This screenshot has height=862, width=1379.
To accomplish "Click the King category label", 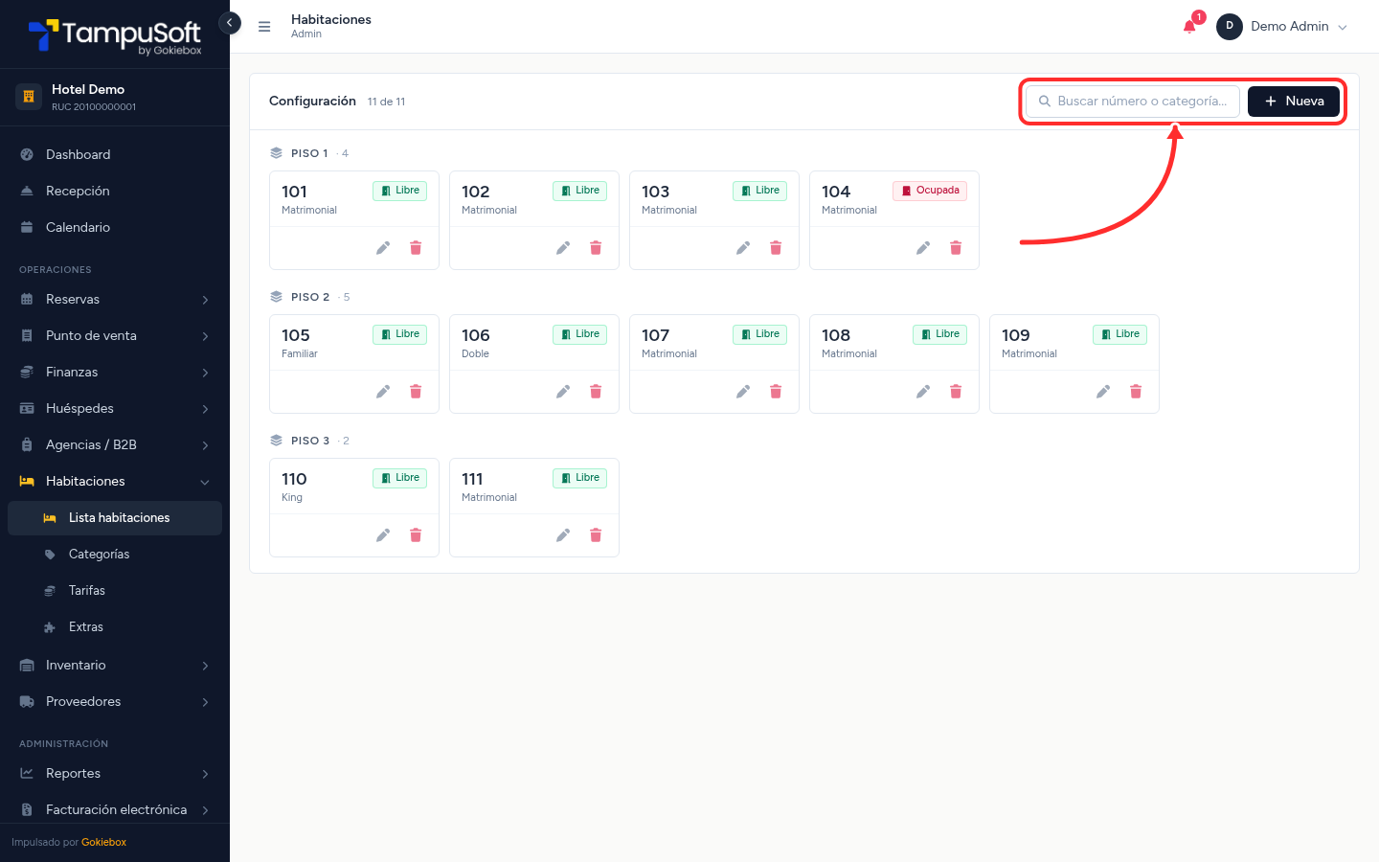I will [x=292, y=498].
